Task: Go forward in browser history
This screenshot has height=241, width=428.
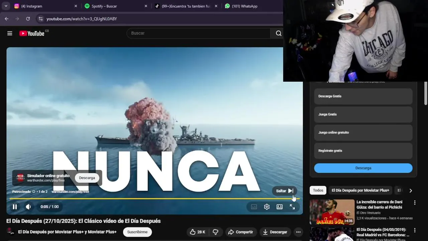Action: (x=17, y=19)
